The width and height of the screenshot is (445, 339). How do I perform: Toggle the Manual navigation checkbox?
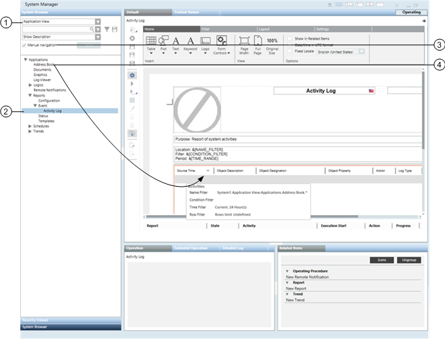coord(25,45)
